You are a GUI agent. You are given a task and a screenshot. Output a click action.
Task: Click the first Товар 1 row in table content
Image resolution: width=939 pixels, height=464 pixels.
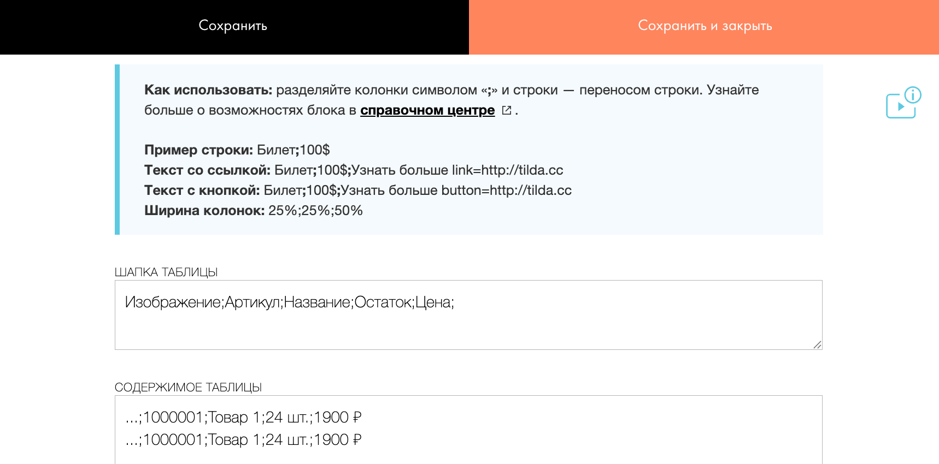click(243, 418)
